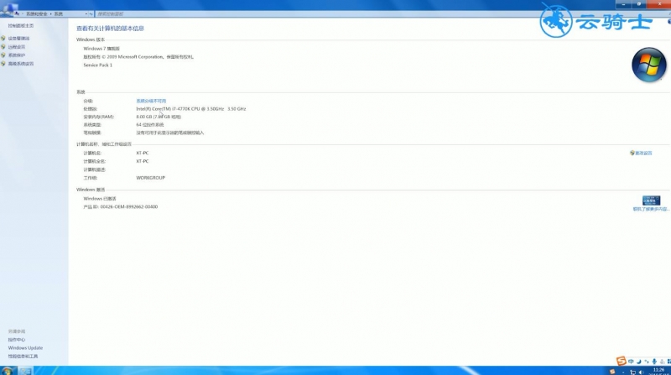This screenshot has width=671, height=375.
Task: Click the address bar control panel icon
Action: (17, 13)
